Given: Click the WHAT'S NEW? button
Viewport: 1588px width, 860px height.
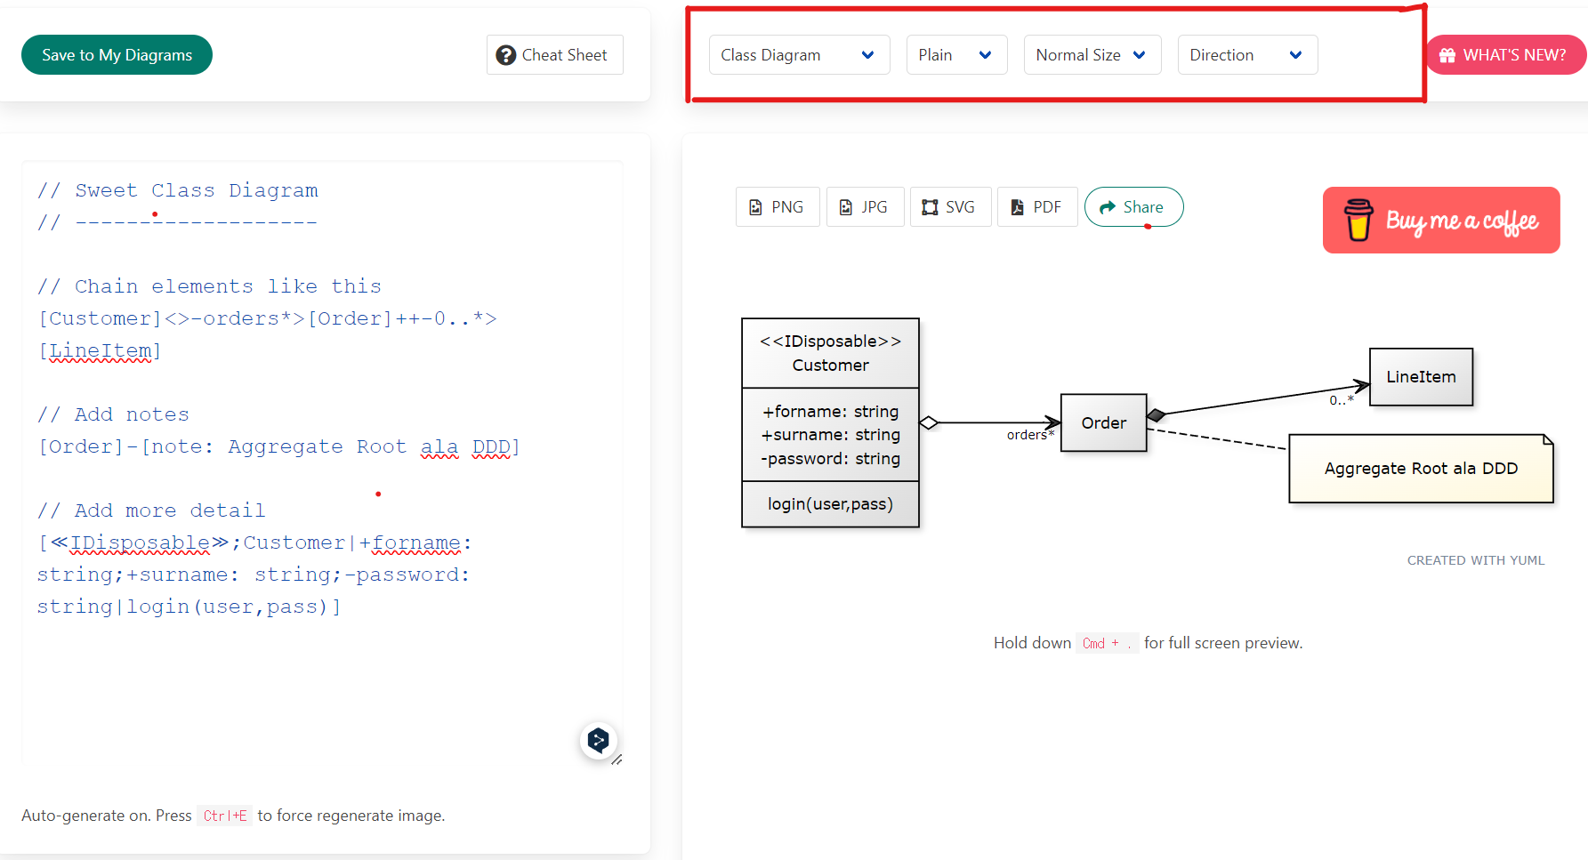Looking at the screenshot, I should click(1506, 55).
